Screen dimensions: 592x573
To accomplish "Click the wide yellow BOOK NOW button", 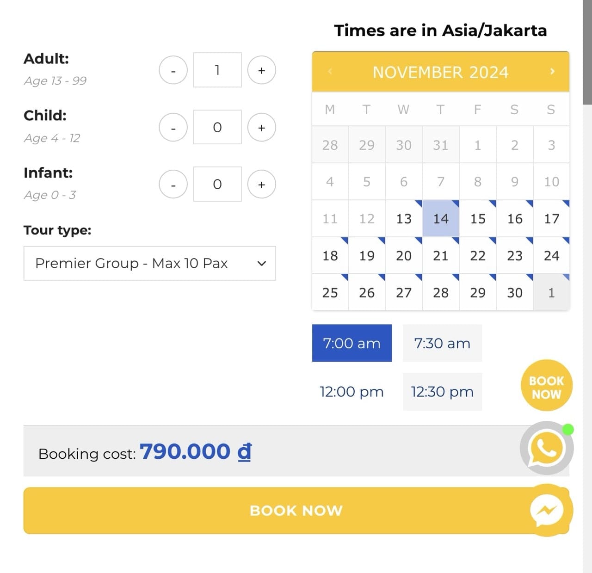I will pyautogui.click(x=296, y=511).
